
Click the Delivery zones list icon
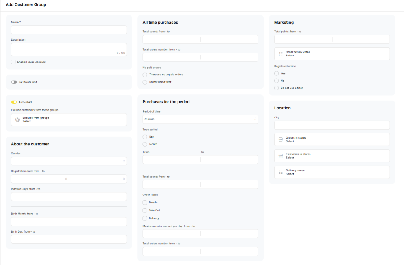point(281,172)
